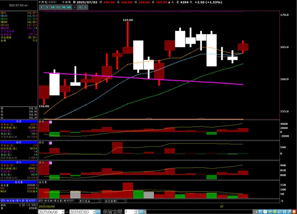297x214 pixels.
Task: Click the purple icon in the 外資 sub-chart
Action: 51,122
